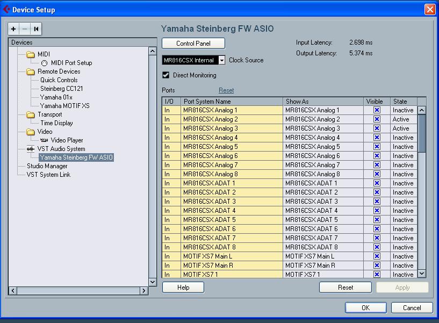Click the MIDI Port Setup dial icon

click(44, 63)
